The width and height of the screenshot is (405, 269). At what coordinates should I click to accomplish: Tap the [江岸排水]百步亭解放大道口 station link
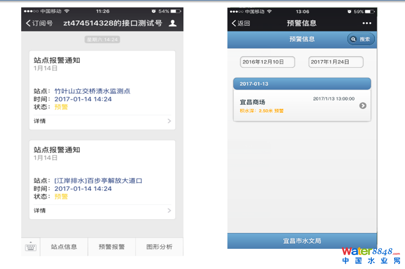(x=98, y=181)
